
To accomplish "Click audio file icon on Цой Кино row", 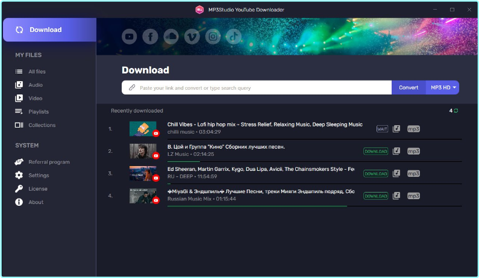I will (x=396, y=151).
